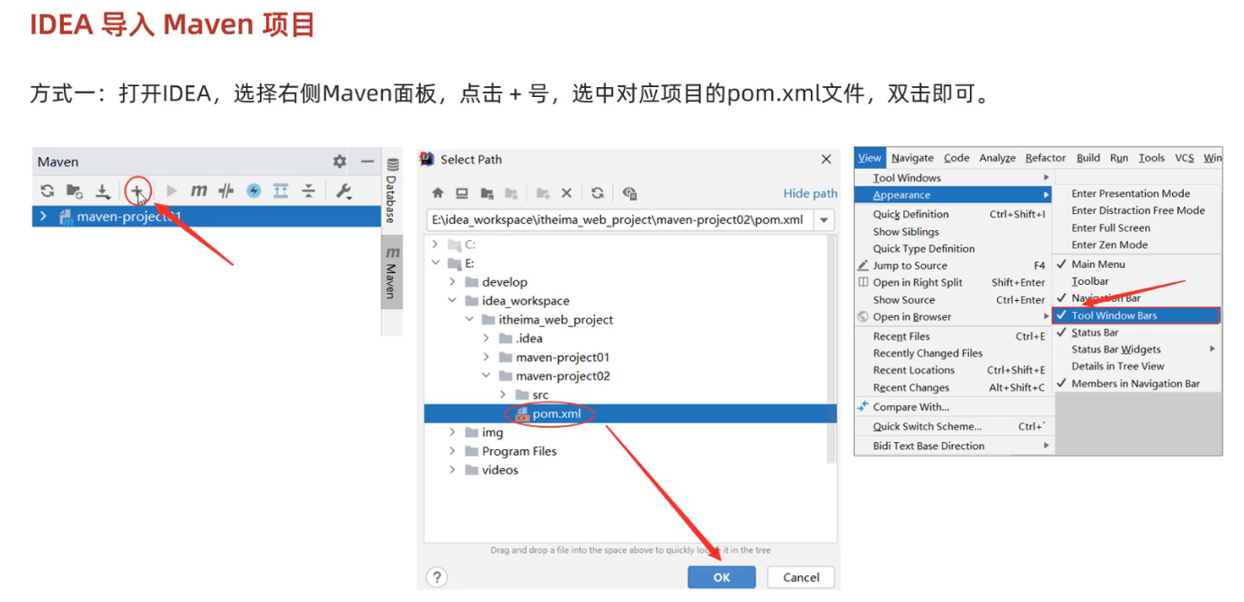This screenshot has height=602, width=1244.
Task: Open Maven panel gear options
Action: pos(339,162)
